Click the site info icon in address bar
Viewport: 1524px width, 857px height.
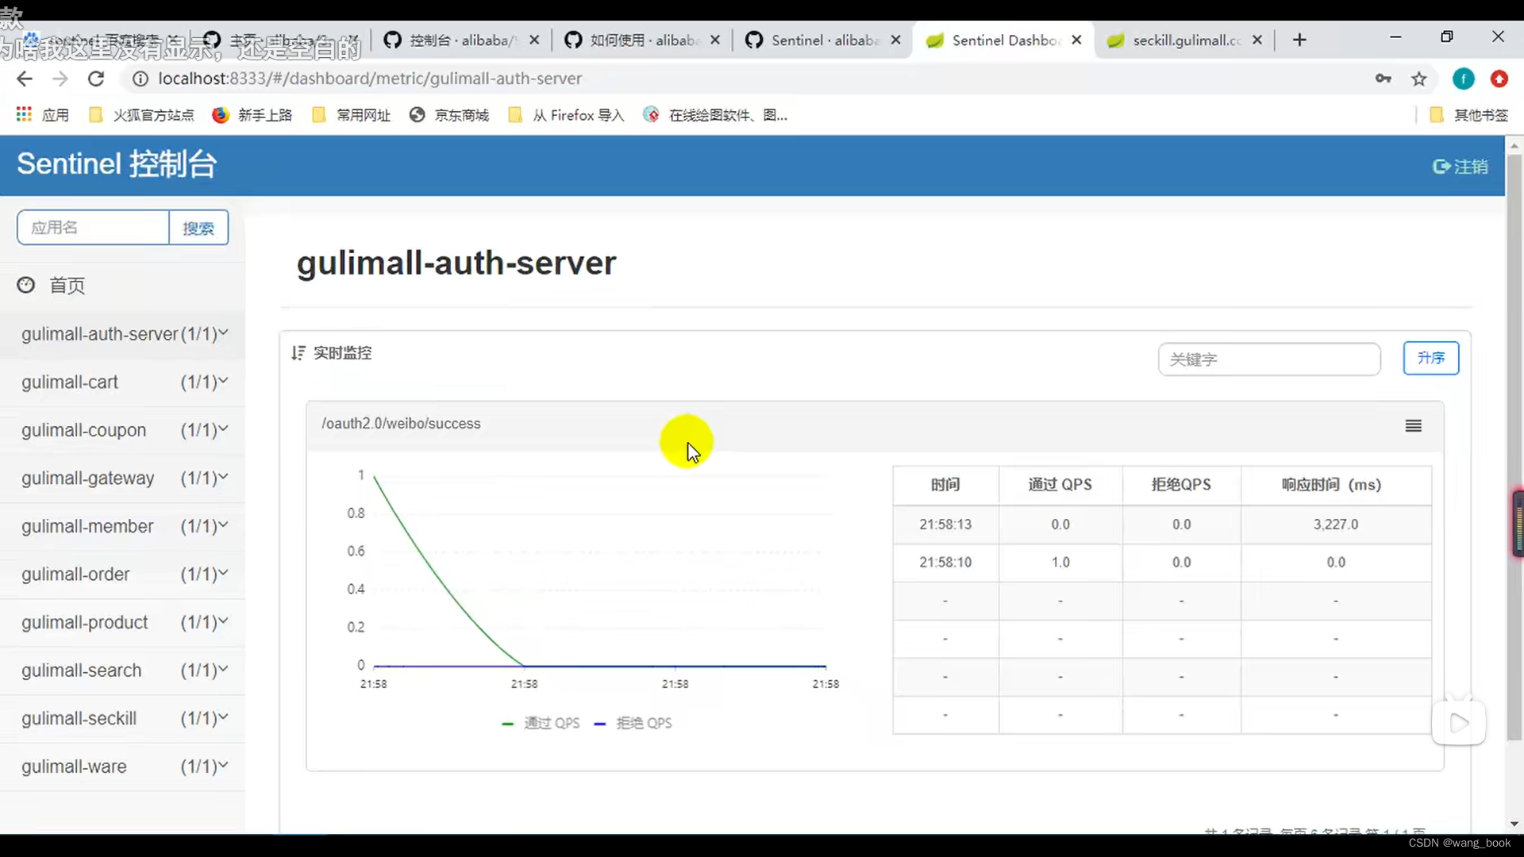(x=140, y=79)
